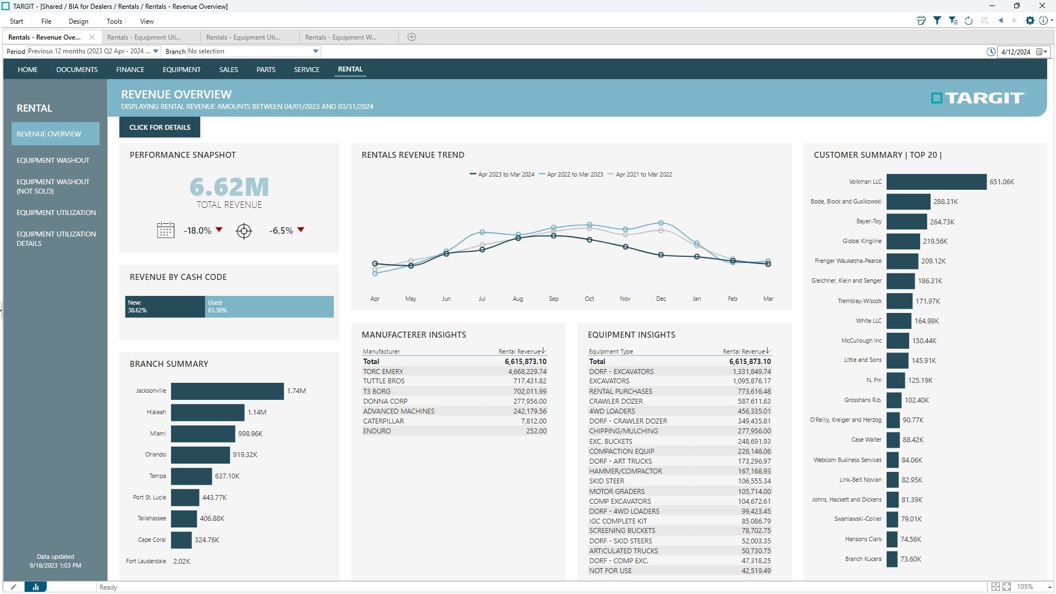The width and height of the screenshot is (1056, 594).
Task: Click the TARGIT logo in the header
Action: [978, 98]
